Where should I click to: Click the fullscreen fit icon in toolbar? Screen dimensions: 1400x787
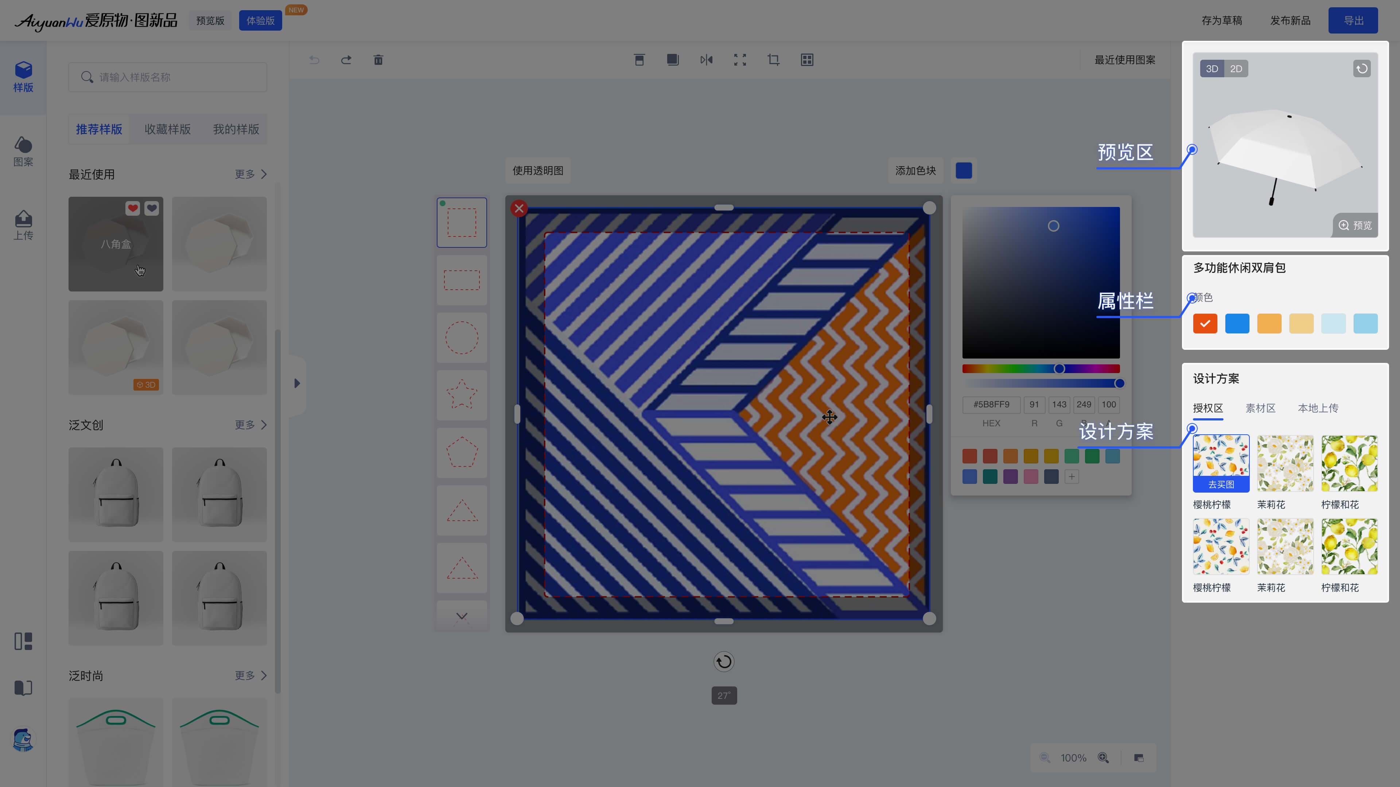[740, 60]
